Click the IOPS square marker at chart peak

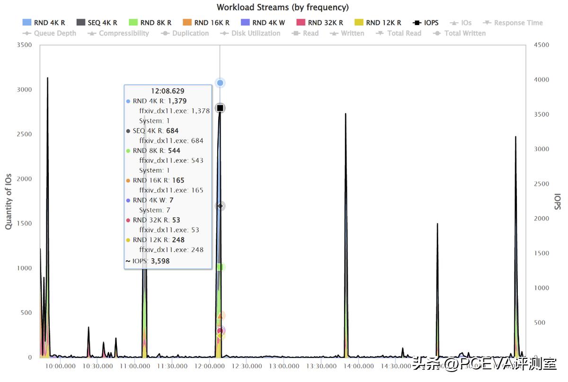[220, 108]
